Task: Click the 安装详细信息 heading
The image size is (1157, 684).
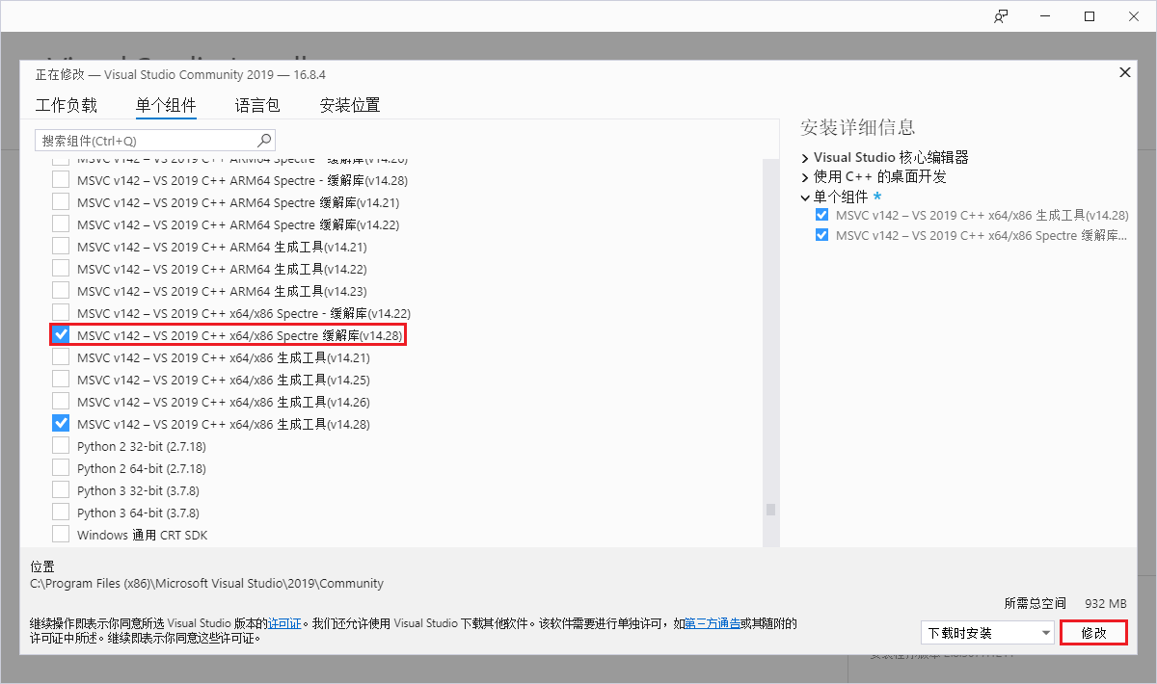Action: [857, 127]
